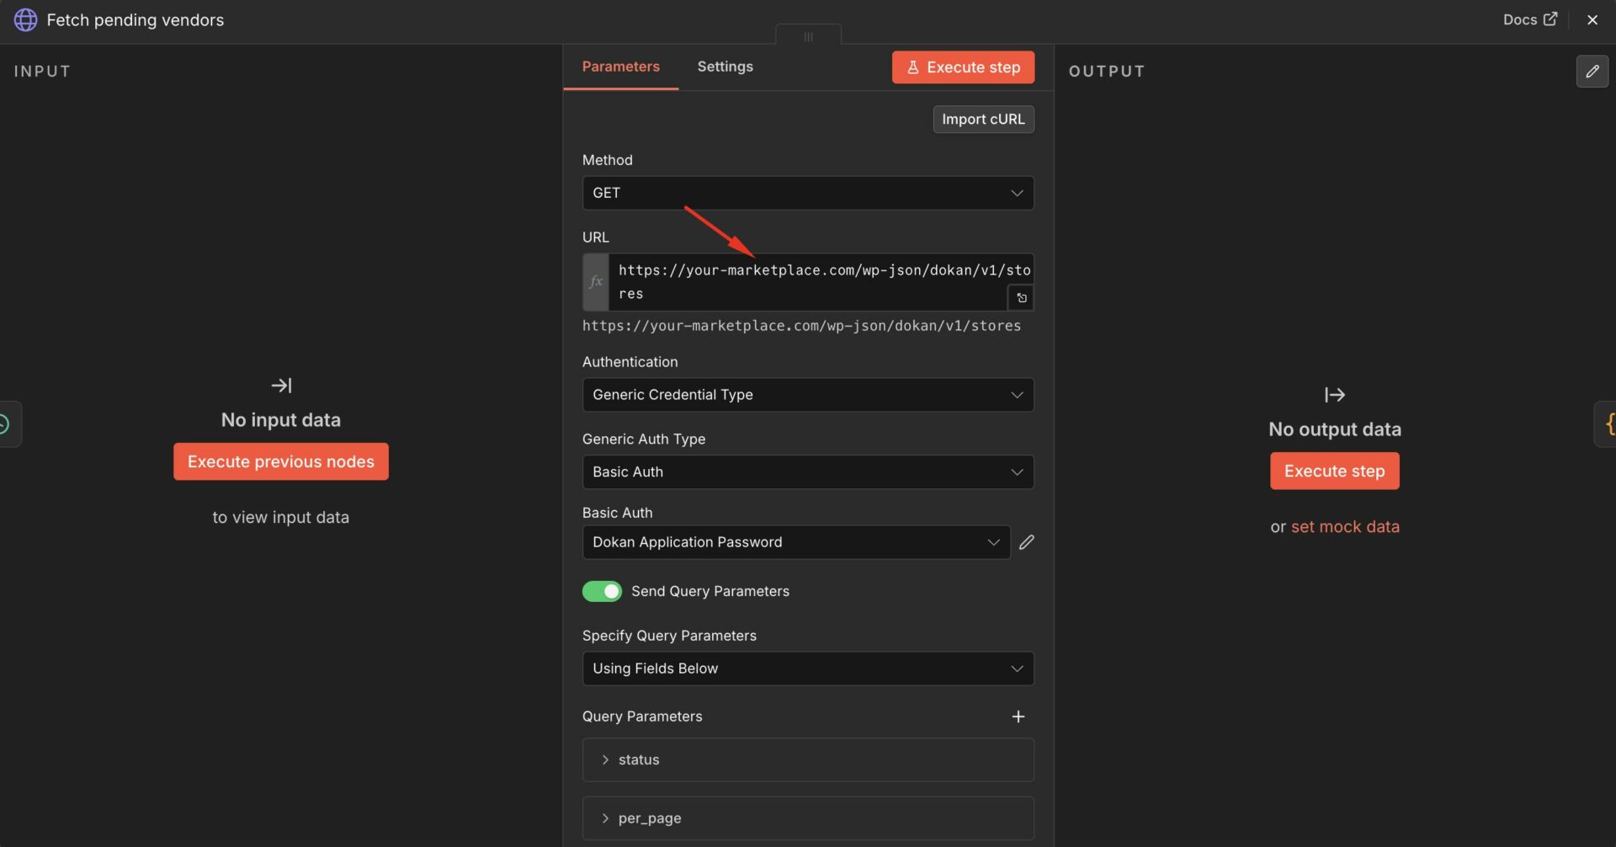
Task: Click the left edge circular node icon
Action: [7, 423]
